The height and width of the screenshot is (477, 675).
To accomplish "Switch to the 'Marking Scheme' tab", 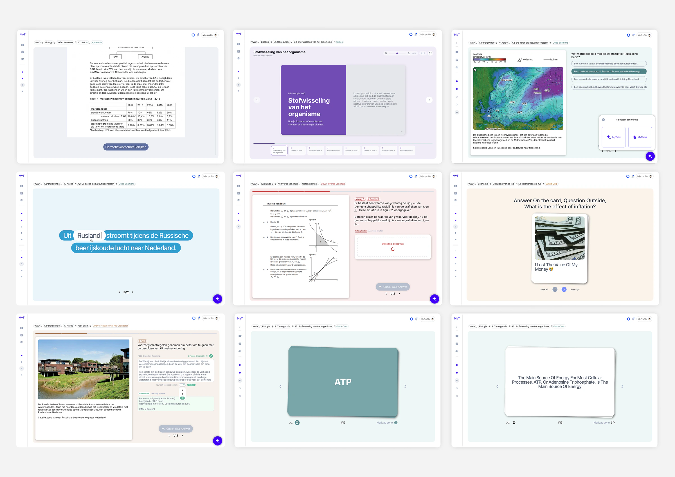I will pyautogui.click(x=158, y=393).
